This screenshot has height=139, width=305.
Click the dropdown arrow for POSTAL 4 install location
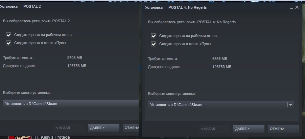tap(290, 105)
